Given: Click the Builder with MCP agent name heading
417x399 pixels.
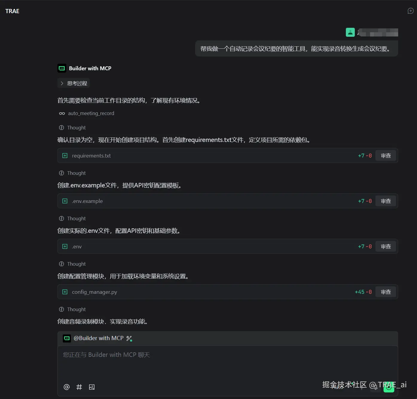Looking at the screenshot, I should 90,68.
